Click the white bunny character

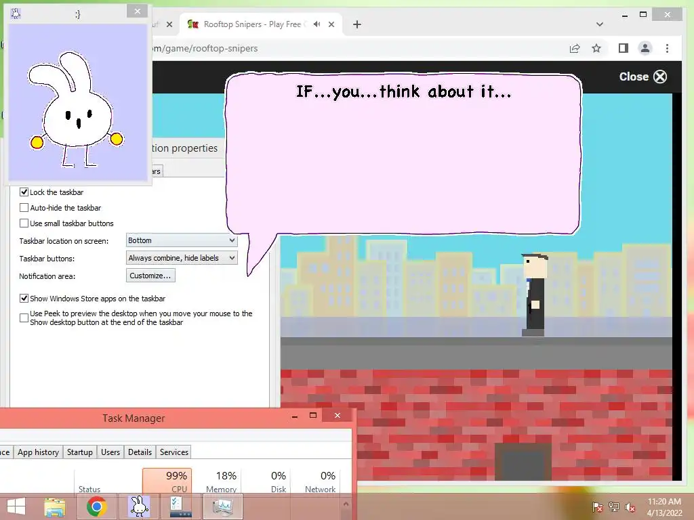point(76,110)
